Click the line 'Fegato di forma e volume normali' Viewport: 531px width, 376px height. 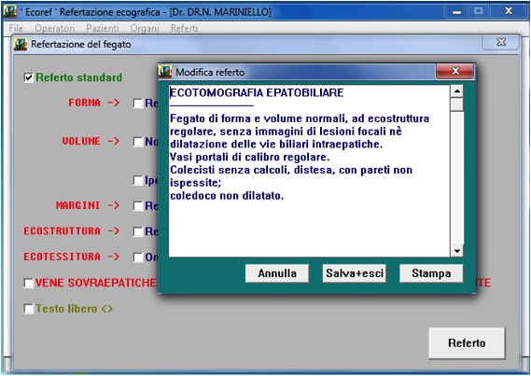coord(300,118)
